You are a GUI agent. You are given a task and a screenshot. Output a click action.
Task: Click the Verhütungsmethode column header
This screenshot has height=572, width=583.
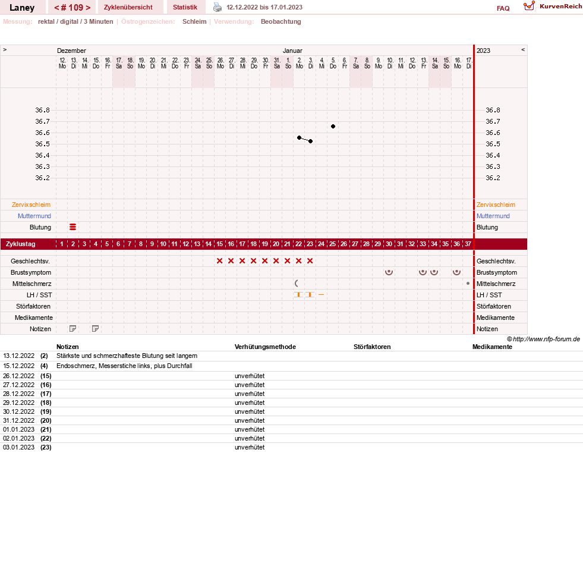coord(265,347)
